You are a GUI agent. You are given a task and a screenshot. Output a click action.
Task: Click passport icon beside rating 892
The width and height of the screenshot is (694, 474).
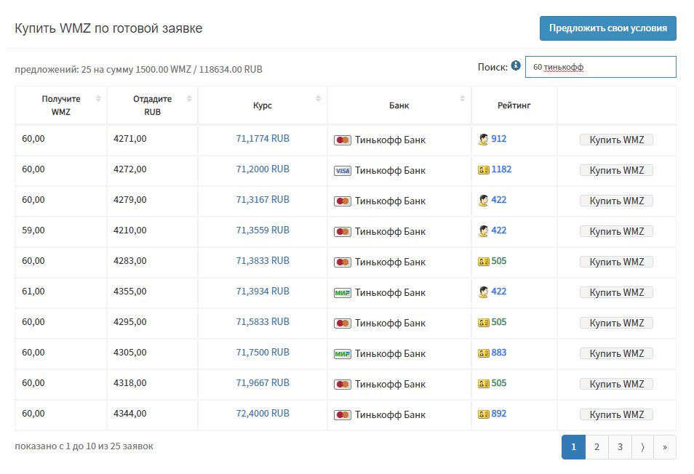click(x=484, y=414)
